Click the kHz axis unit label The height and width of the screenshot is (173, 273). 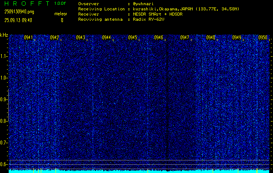tap(4, 35)
